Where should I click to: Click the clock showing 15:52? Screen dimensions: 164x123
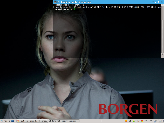[161, 121]
